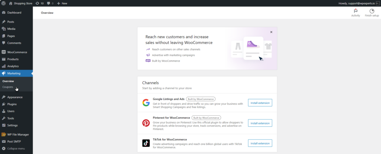Open the Analytics menu label

(x=13, y=66)
